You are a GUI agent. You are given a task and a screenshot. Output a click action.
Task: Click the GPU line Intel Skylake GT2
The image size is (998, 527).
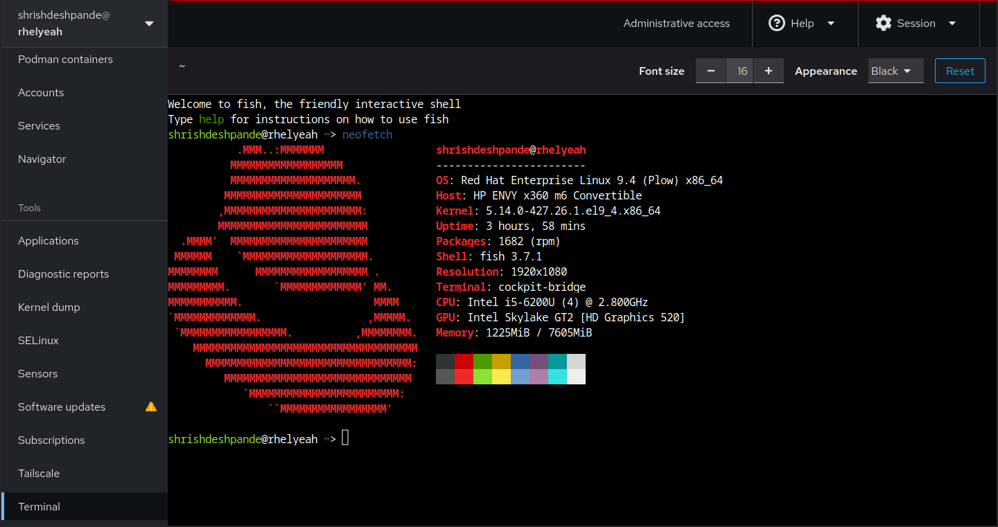561,317
